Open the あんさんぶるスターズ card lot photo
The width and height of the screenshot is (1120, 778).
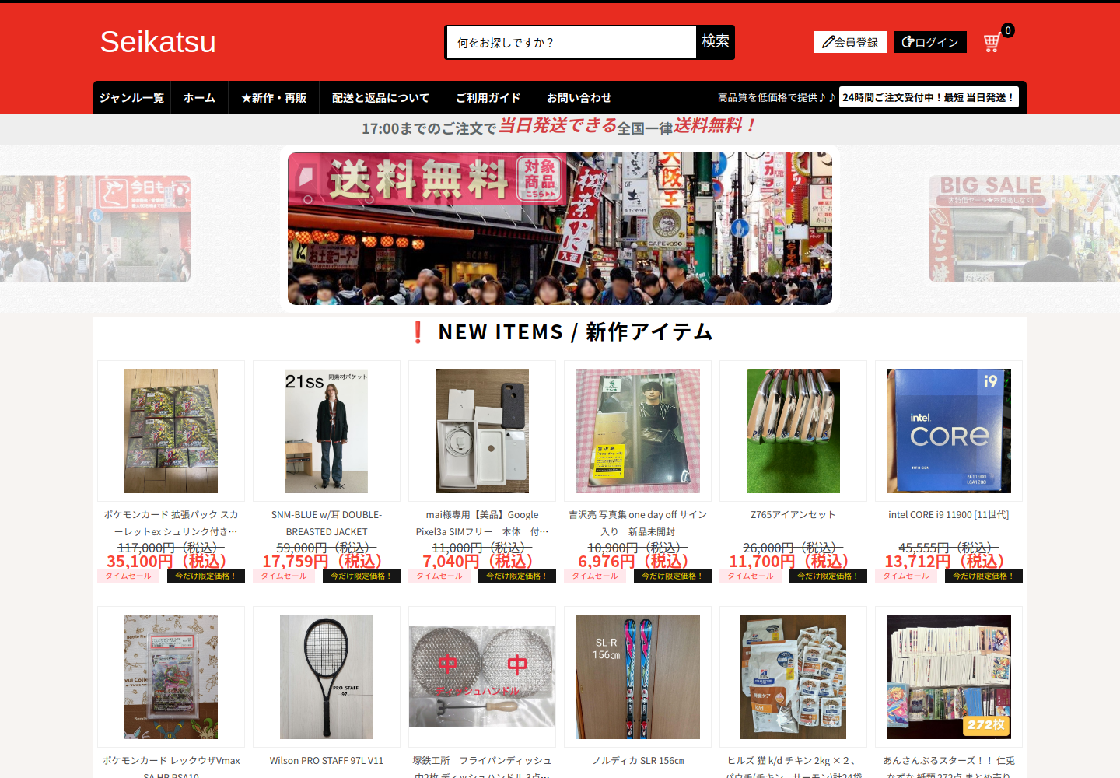(949, 677)
